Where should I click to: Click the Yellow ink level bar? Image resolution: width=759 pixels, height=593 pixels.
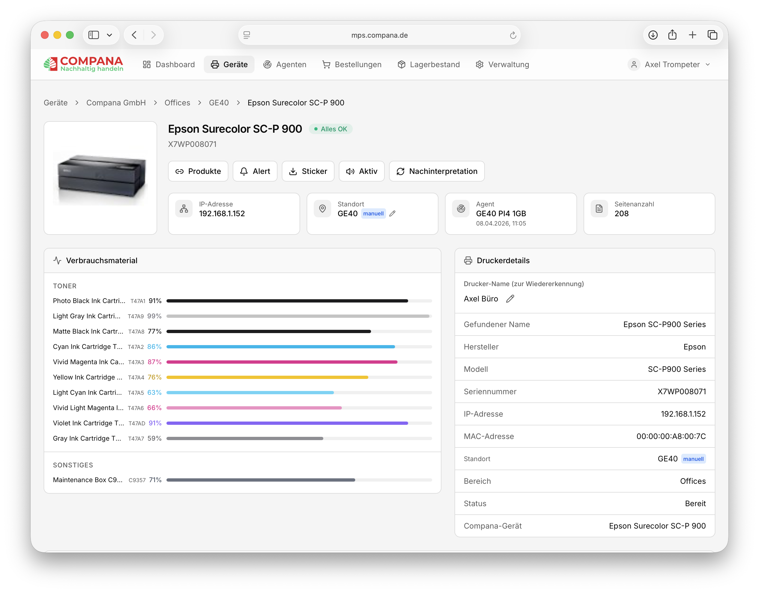pos(299,377)
